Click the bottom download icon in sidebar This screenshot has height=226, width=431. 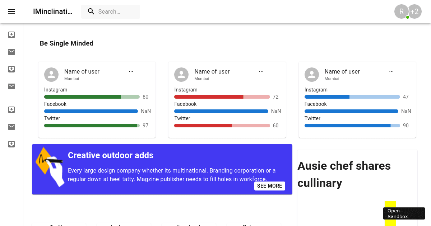pyautogui.click(x=11, y=144)
